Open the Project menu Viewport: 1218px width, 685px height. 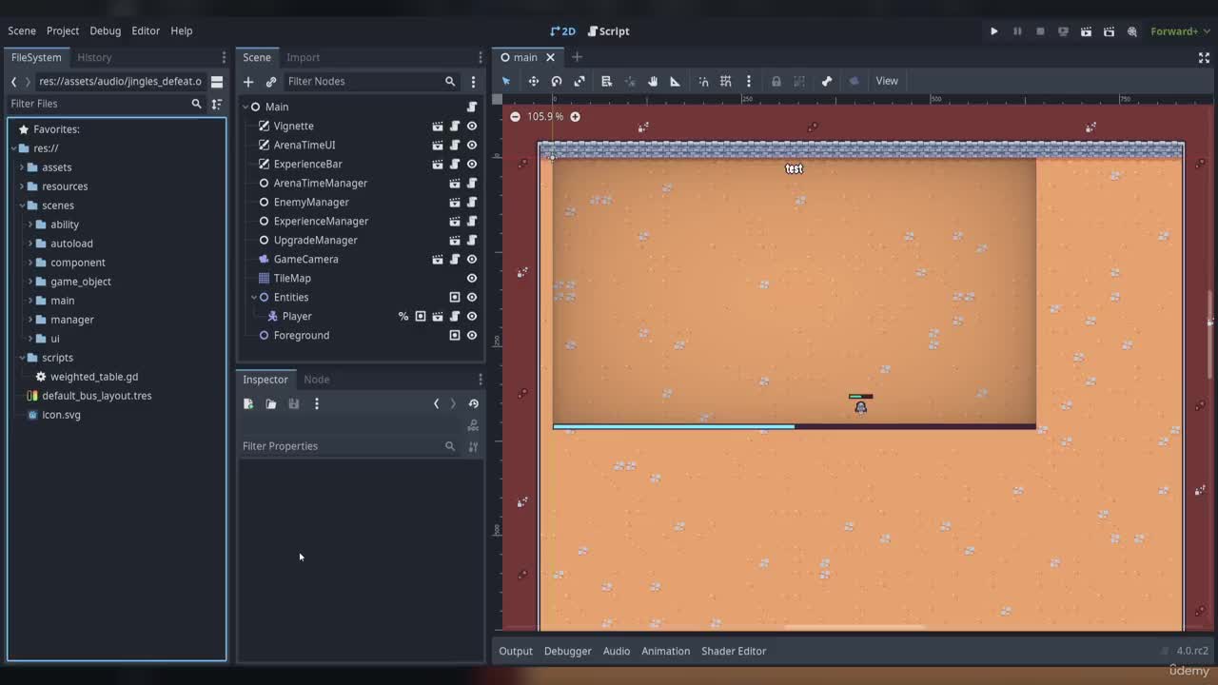(x=63, y=30)
